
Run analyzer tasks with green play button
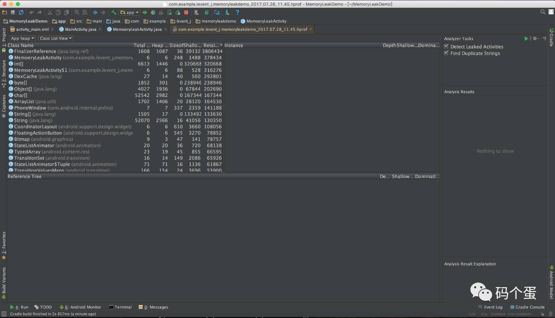[526, 39]
